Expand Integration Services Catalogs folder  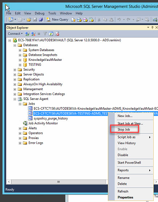pyautogui.click(x=15, y=94)
